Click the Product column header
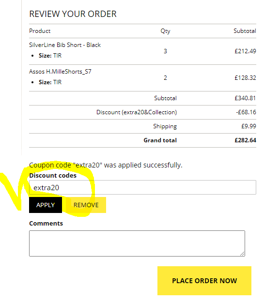This screenshot has width=264, height=303. tap(40, 31)
